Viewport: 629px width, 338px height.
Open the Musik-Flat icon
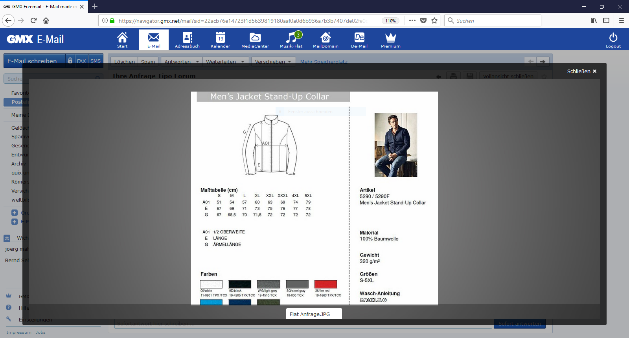click(x=291, y=40)
